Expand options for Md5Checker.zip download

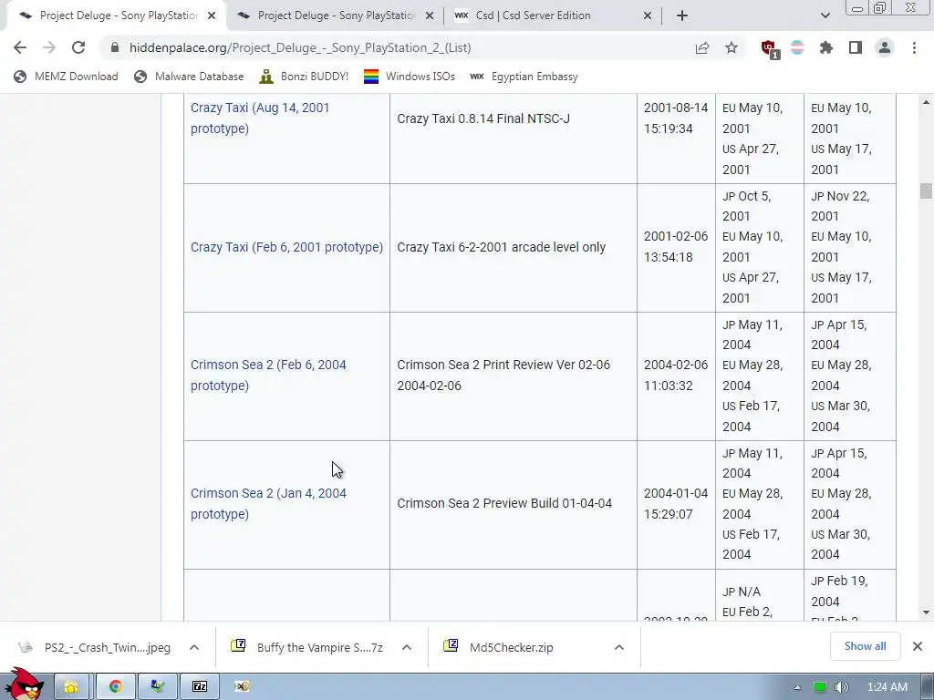pos(619,647)
